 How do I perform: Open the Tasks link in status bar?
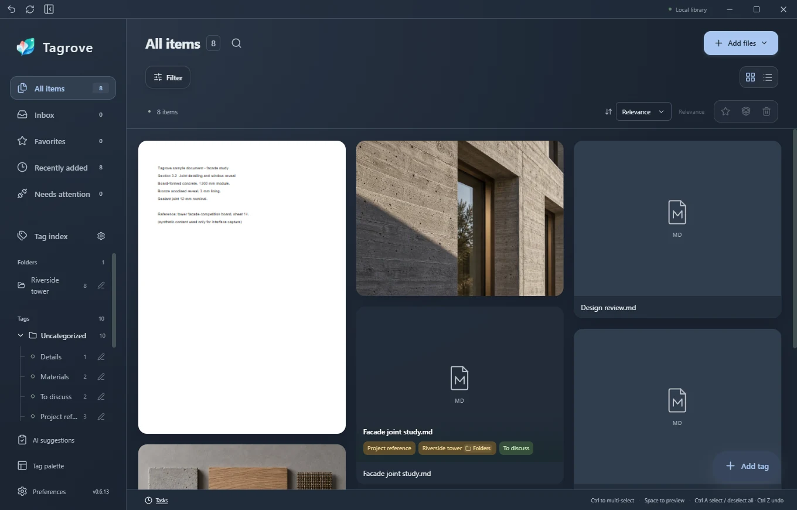[156, 501]
